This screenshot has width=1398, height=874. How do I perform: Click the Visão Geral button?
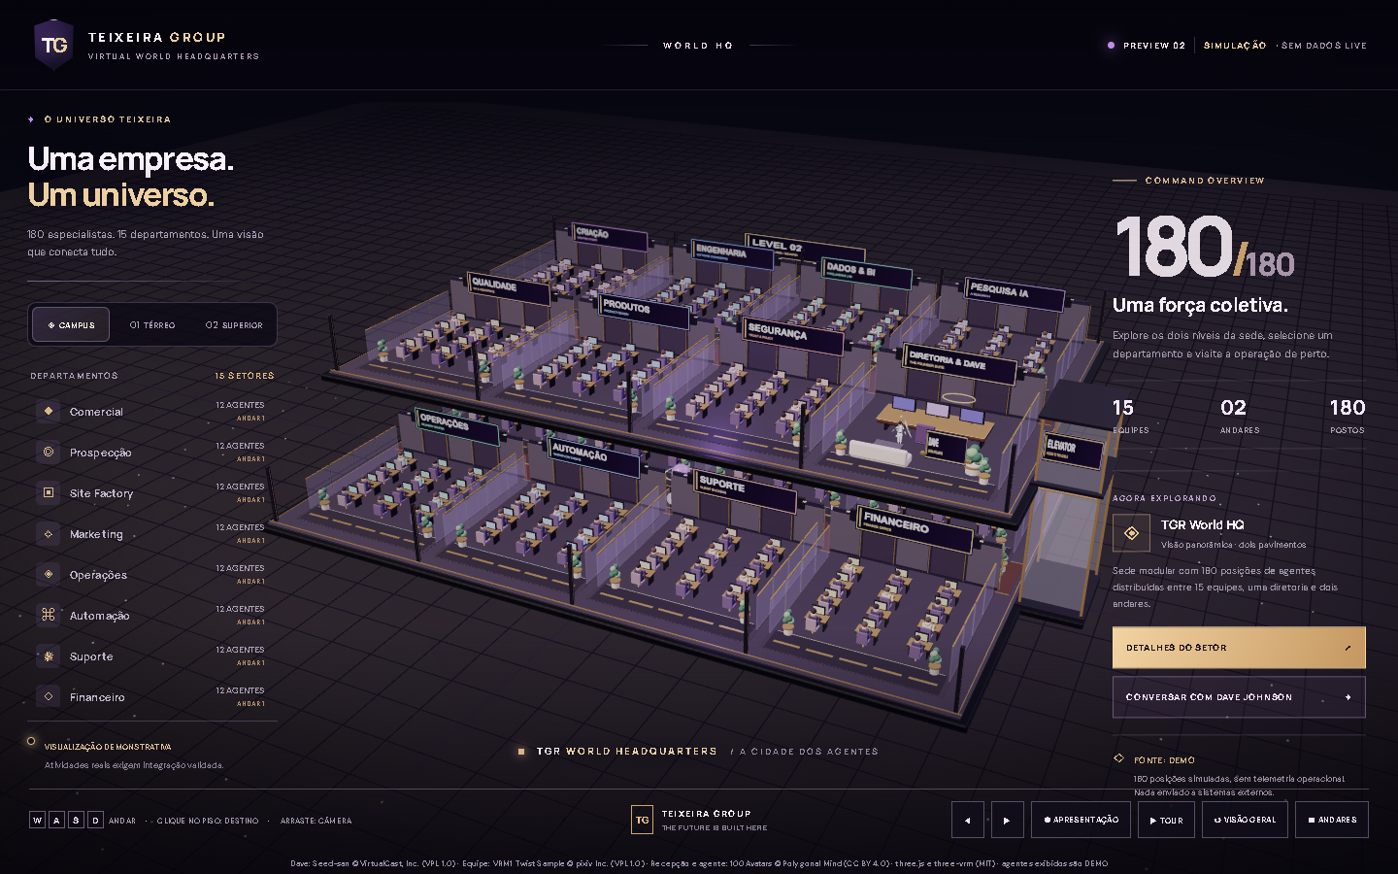pos(1245,820)
